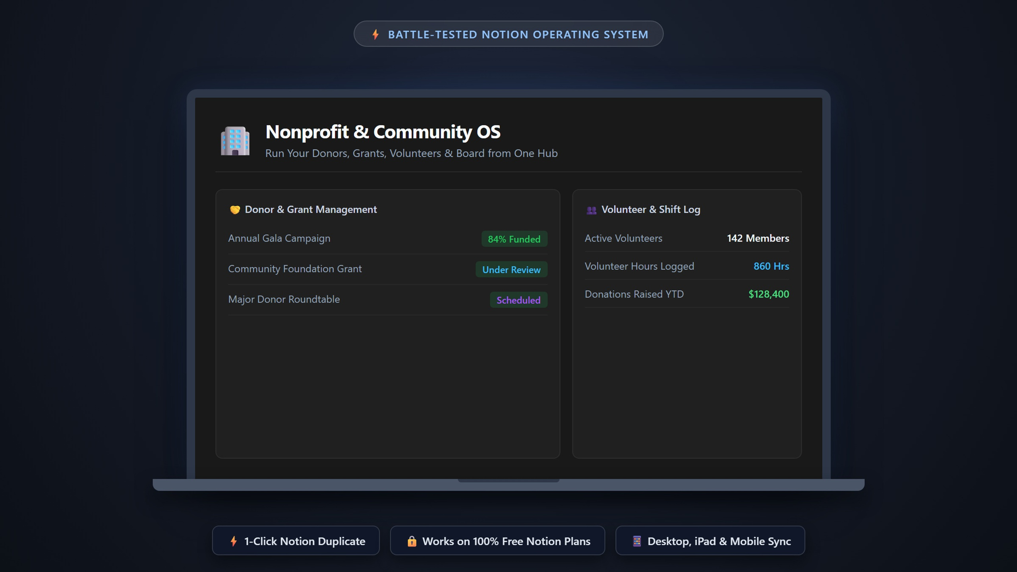This screenshot has height=572, width=1017.
Task: Click the lightning bolt in the top banner badge
Action: pyautogui.click(x=375, y=35)
